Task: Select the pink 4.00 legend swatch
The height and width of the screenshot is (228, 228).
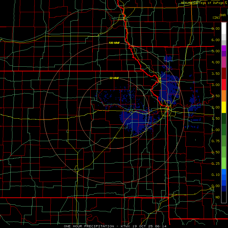Action: pyautogui.click(x=224, y=62)
